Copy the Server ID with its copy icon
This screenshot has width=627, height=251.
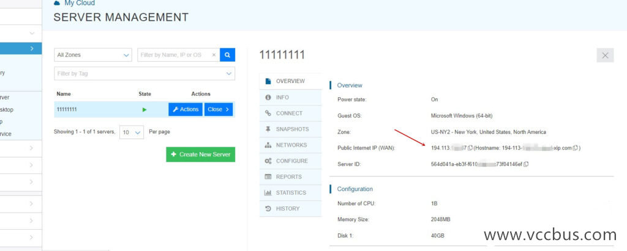(526, 164)
